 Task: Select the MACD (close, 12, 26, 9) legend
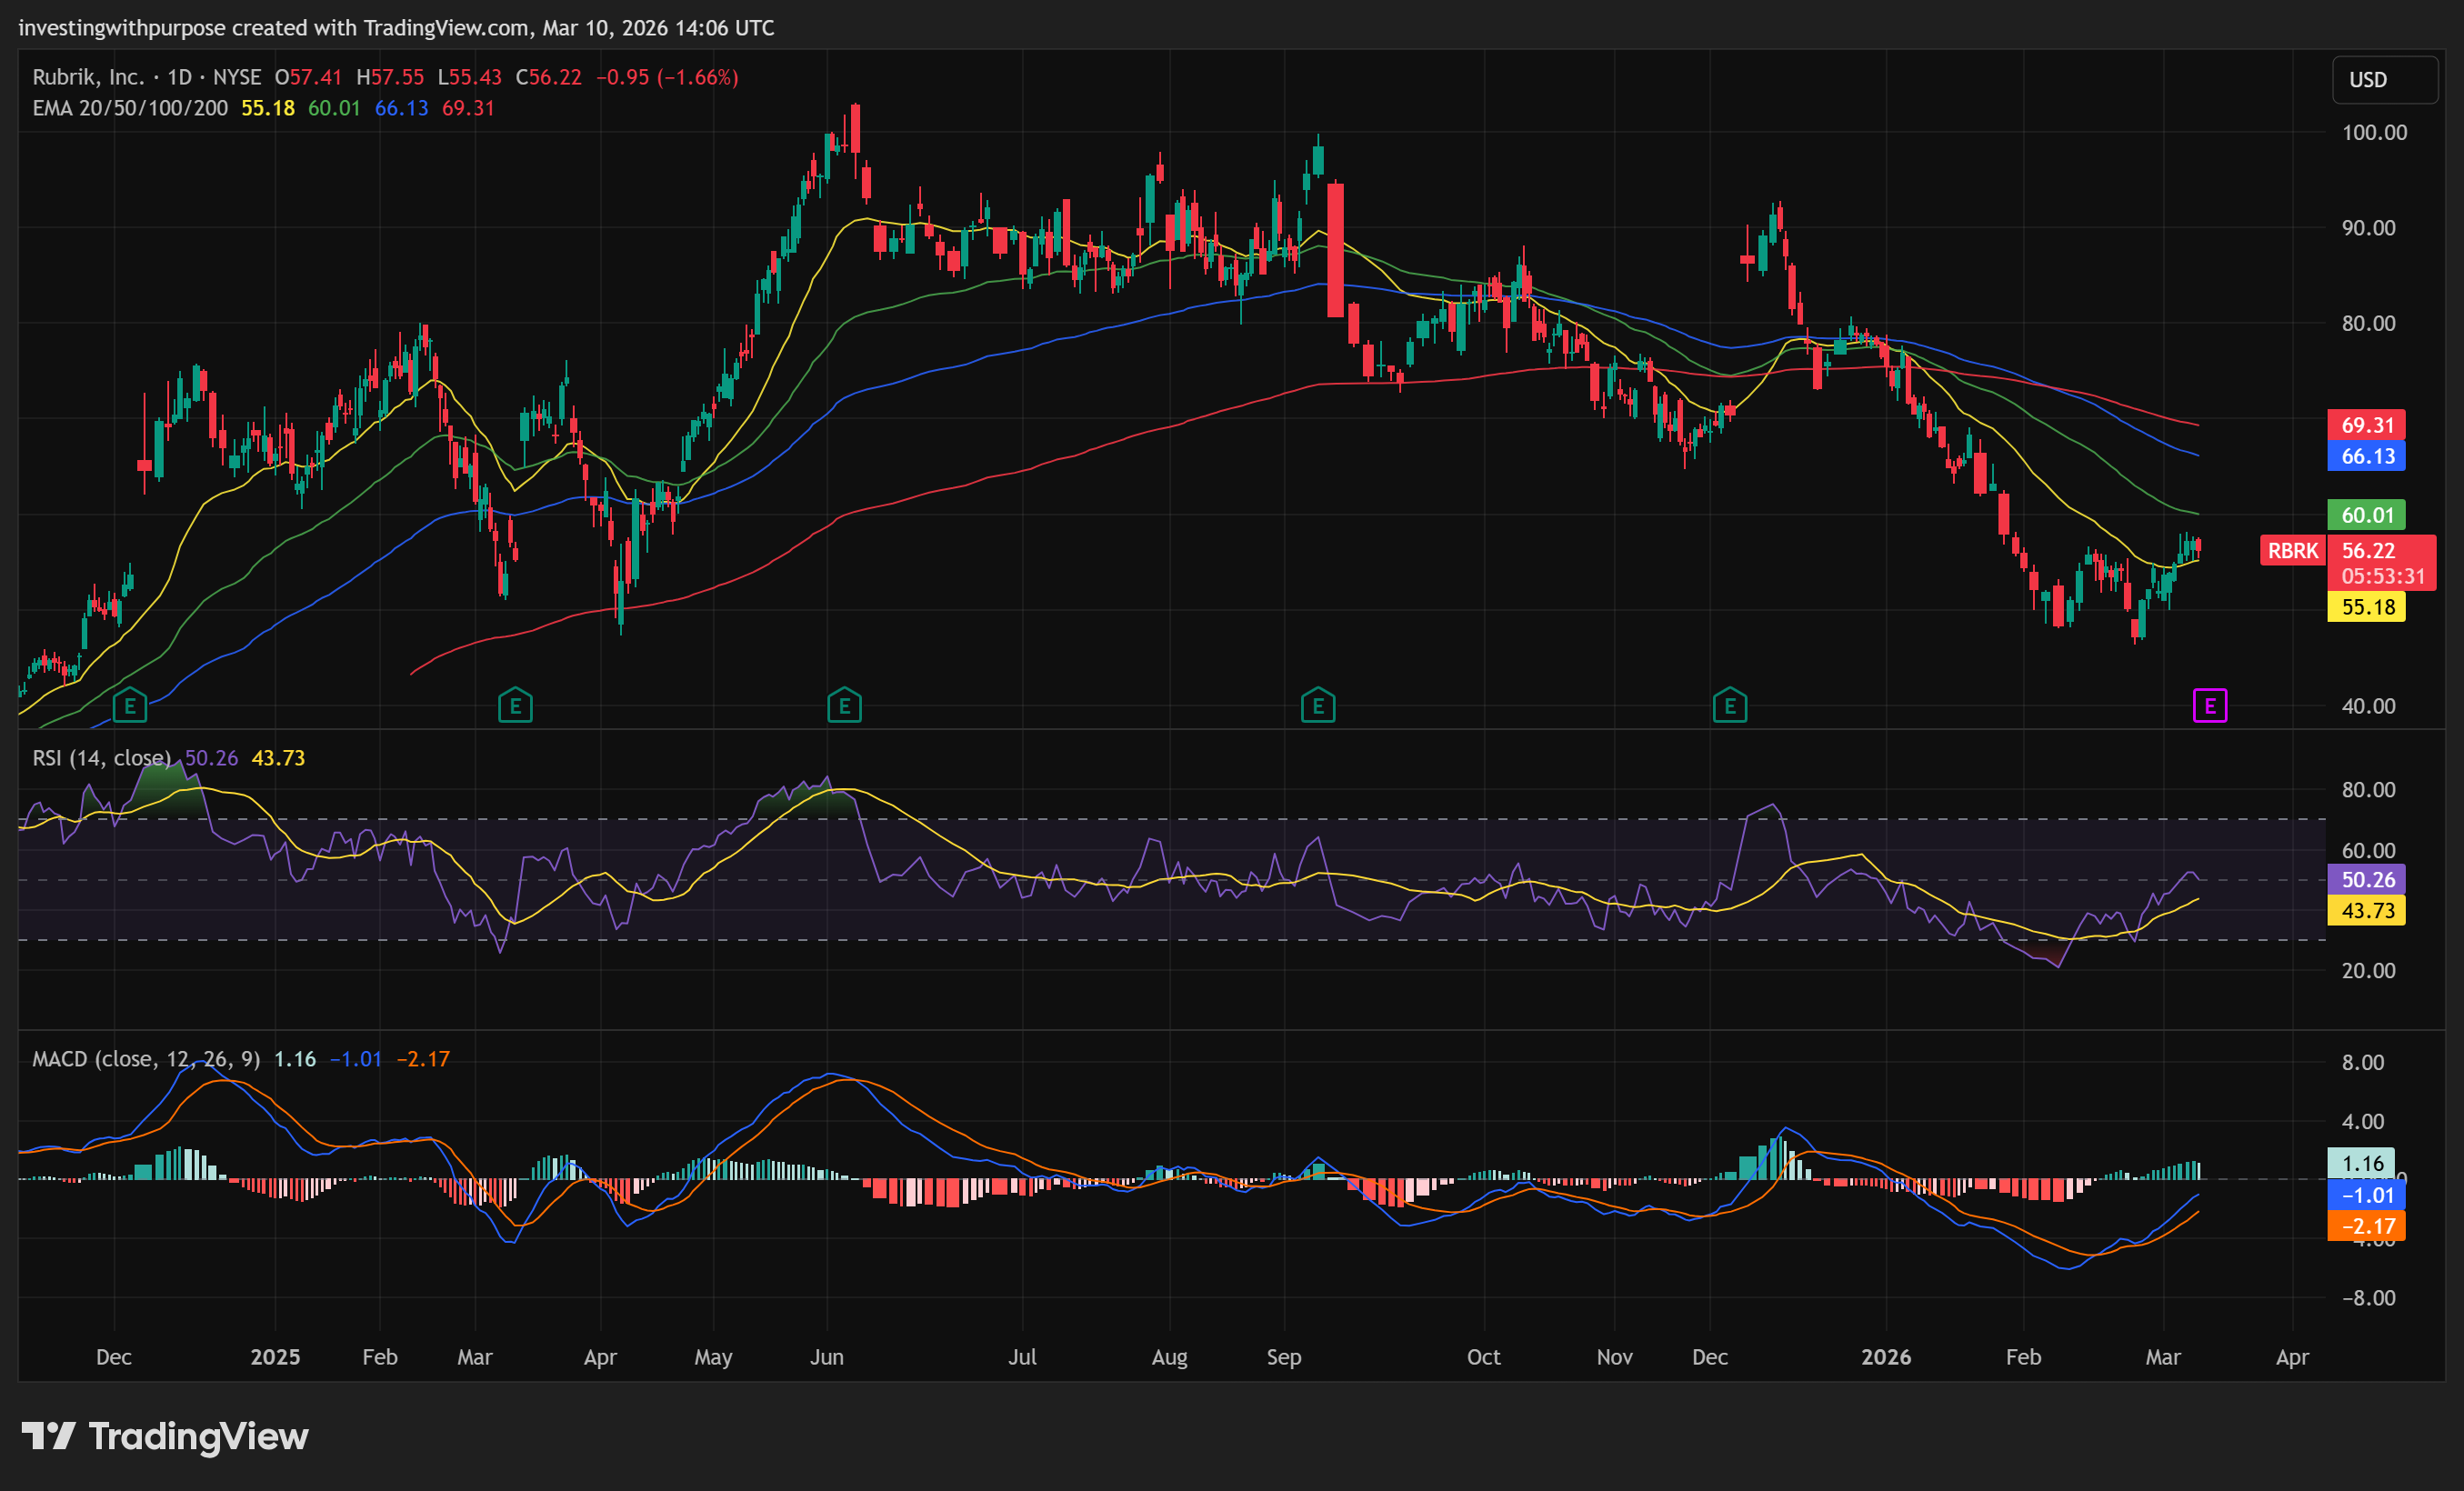pos(146,1059)
